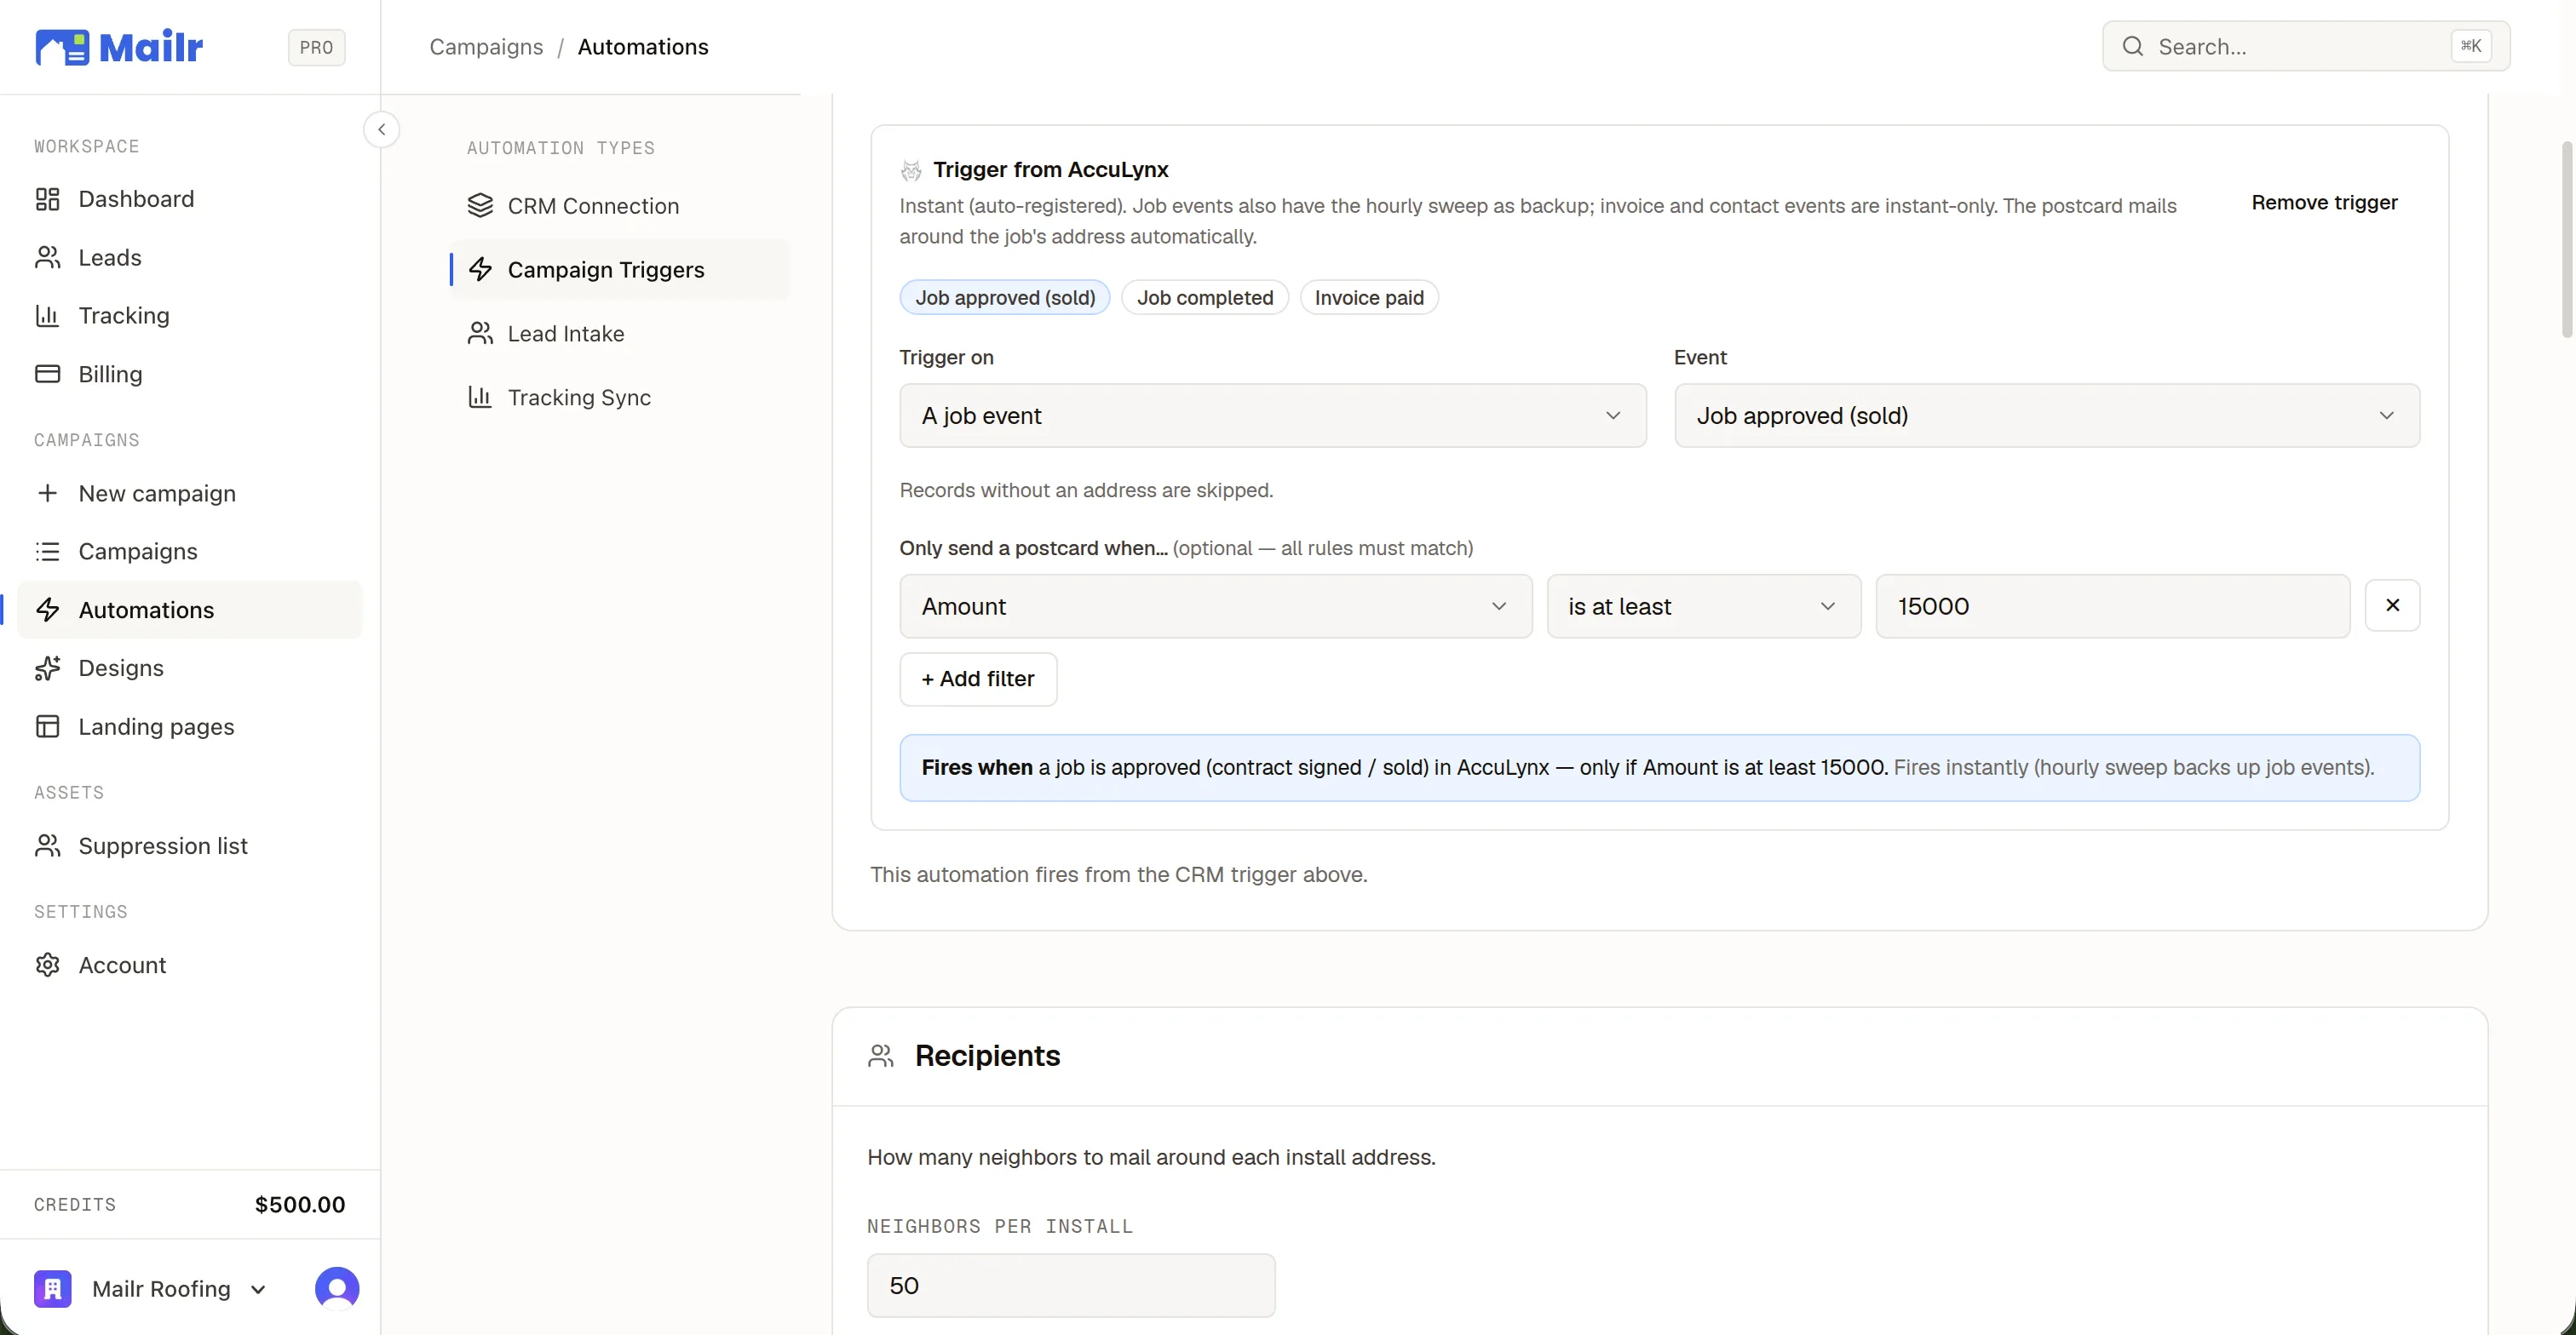Viewport: 2576px width, 1335px height.
Task: Click the Mailr logo icon
Action: [x=62, y=47]
